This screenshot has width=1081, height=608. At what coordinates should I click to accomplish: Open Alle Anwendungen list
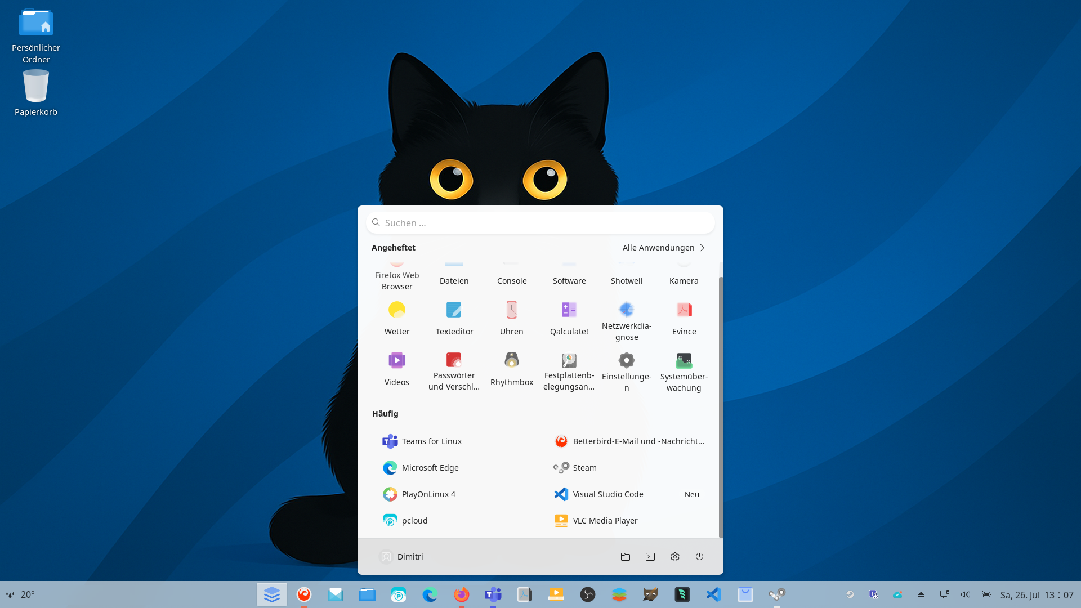tap(663, 248)
